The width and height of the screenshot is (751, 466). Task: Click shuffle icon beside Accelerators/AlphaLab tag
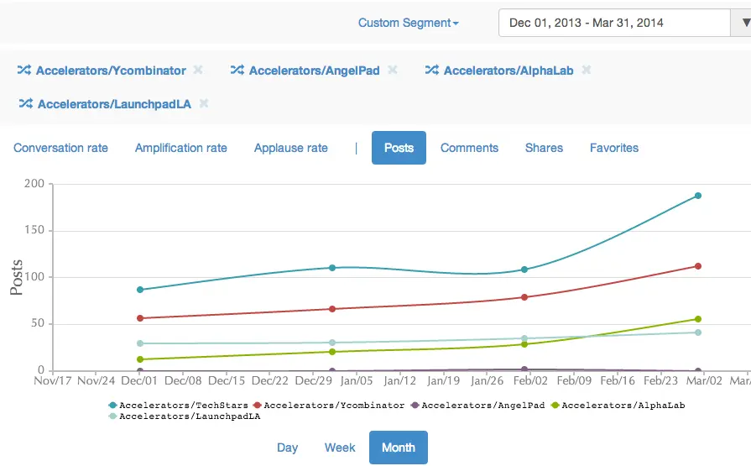pyautogui.click(x=432, y=71)
